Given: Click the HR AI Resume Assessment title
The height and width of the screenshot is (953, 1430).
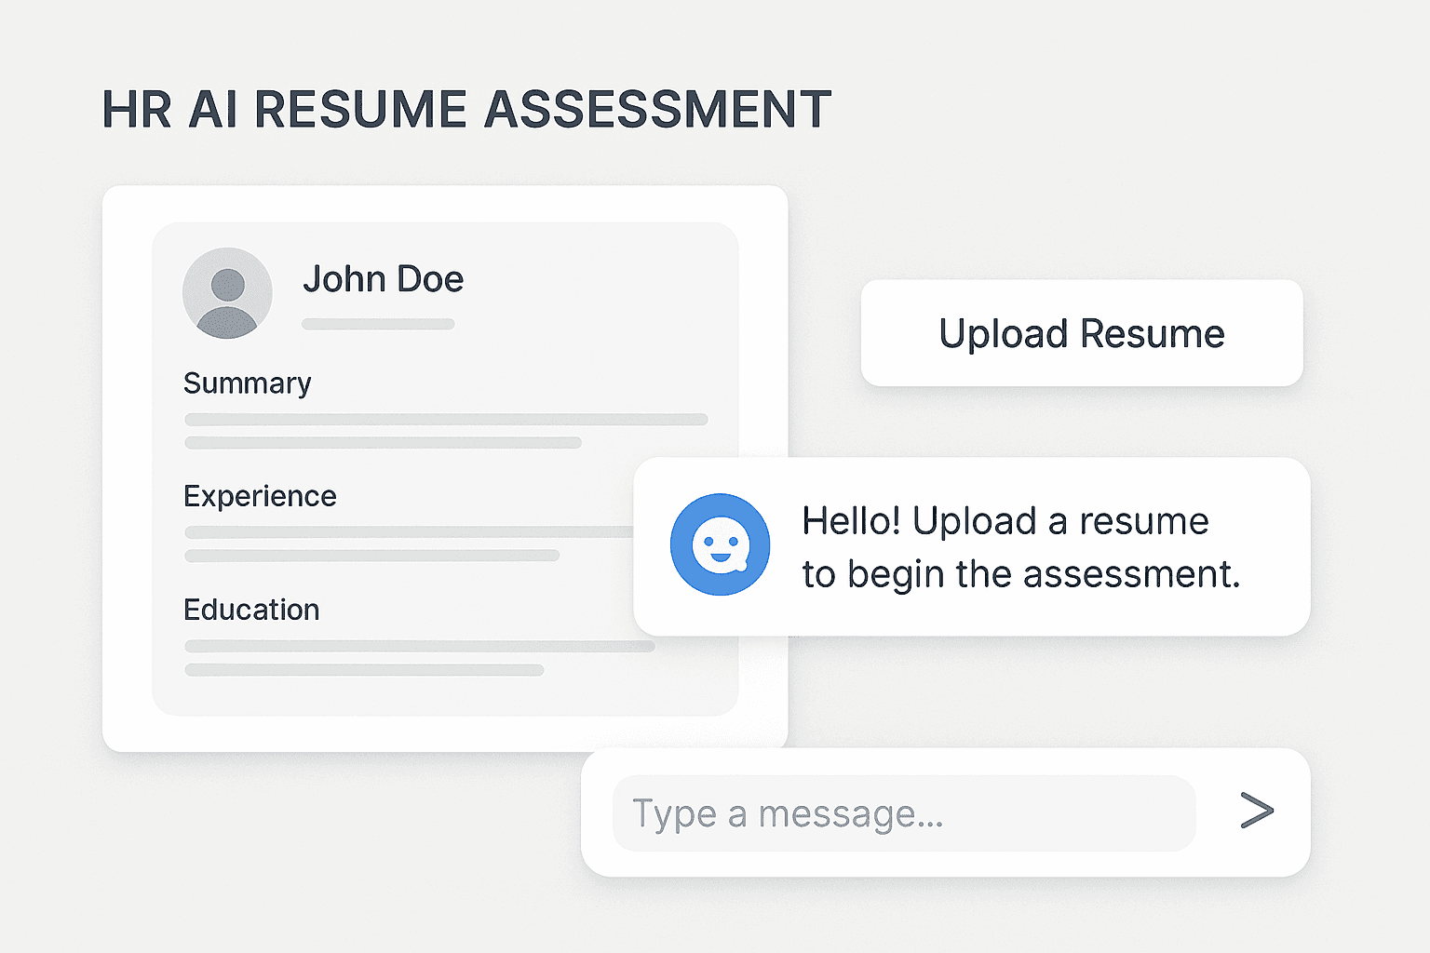Looking at the screenshot, I should pyautogui.click(x=465, y=109).
